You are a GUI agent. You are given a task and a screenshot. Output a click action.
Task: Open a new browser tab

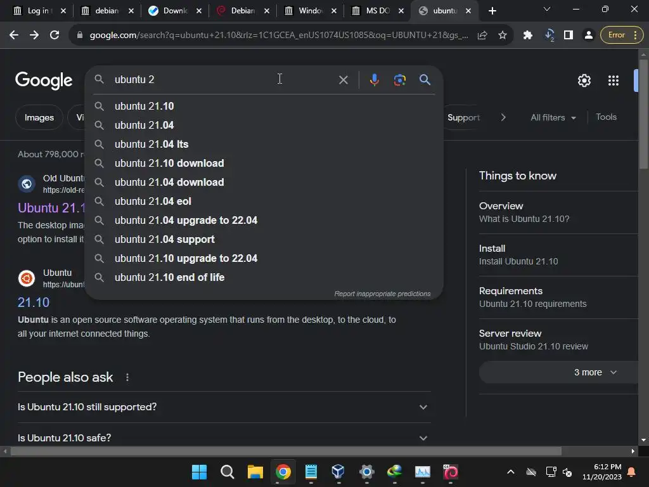(492, 11)
